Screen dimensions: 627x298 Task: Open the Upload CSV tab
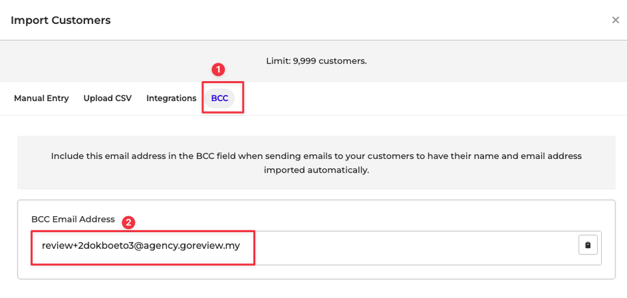click(108, 98)
